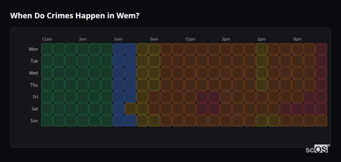Click the 'Wed' row label
Screen dimensions: 341x162
click(x=33, y=73)
